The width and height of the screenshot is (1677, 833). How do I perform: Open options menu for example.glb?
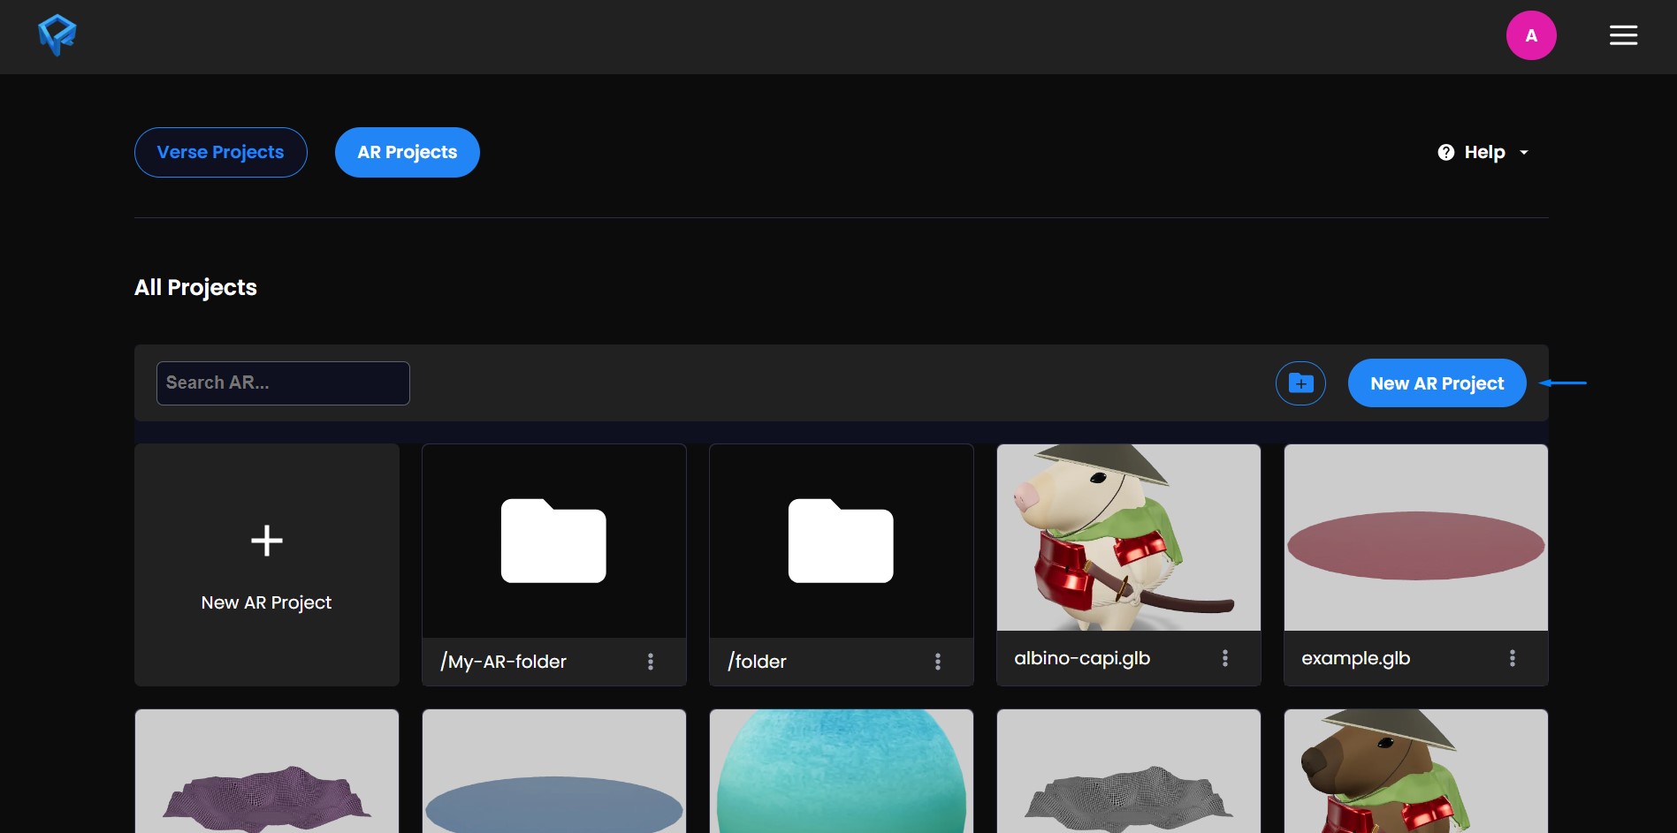click(1513, 658)
